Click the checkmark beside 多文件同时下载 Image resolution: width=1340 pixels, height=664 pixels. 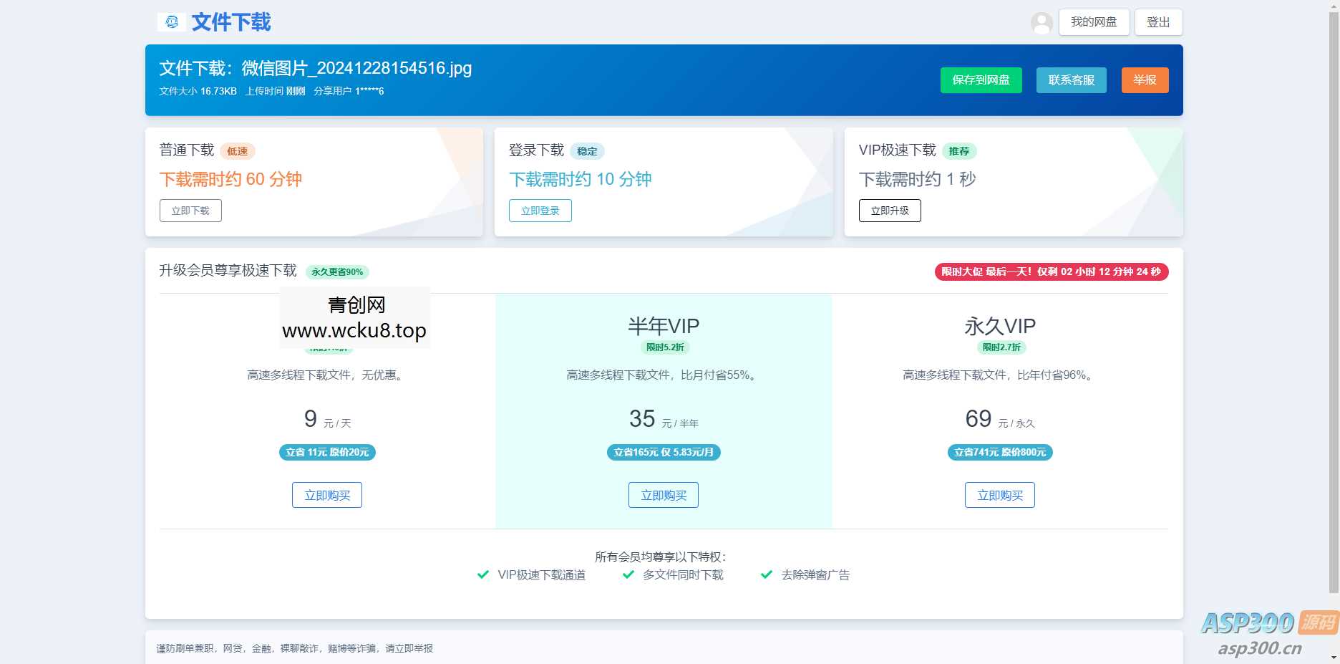(x=628, y=574)
